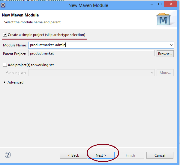Maximize the New Maven Module dialog
This screenshot has width=180, height=165.
pyautogui.click(x=160, y=4)
